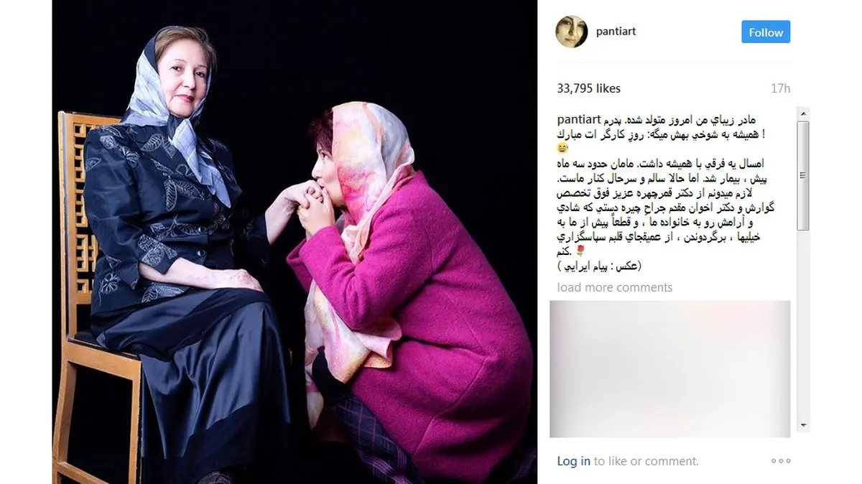The width and height of the screenshot is (862, 484).
Task: Click the scrollbar down arrow in comments
Action: pos(804,424)
